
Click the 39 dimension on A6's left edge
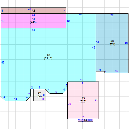(x=98, y=42)
